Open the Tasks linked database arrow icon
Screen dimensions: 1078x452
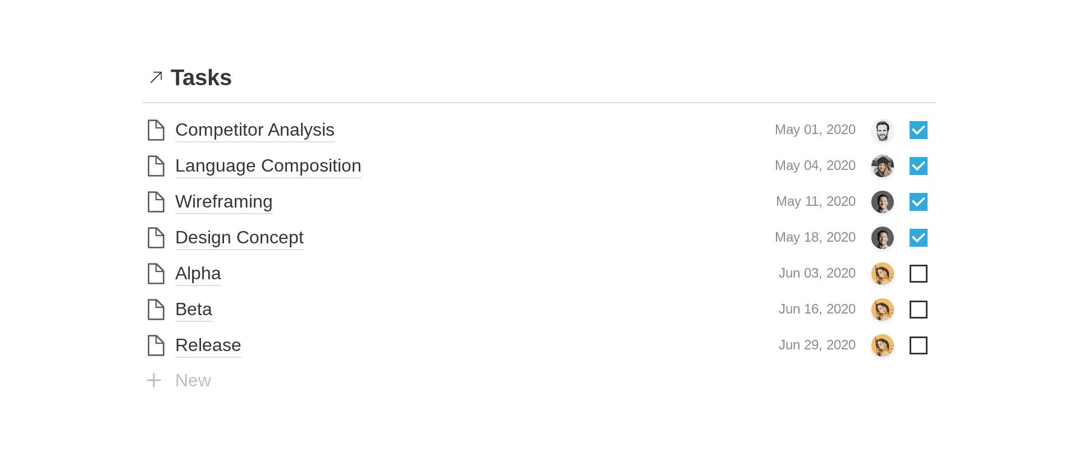pyautogui.click(x=156, y=77)
